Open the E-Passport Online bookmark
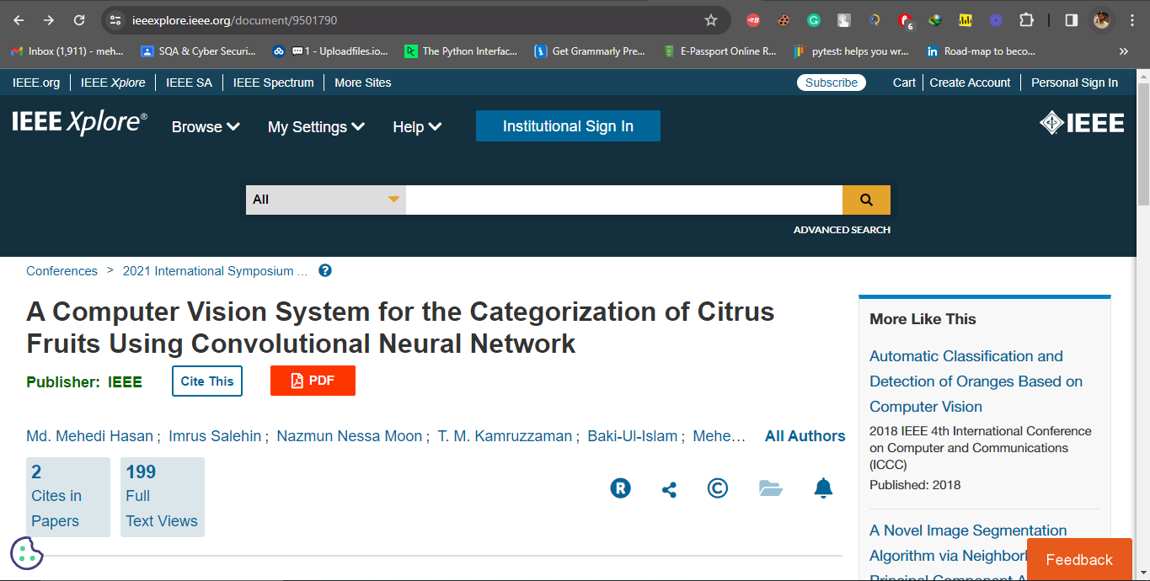The width and height of the screenshot is (1150, 581). tap(720, 51)
